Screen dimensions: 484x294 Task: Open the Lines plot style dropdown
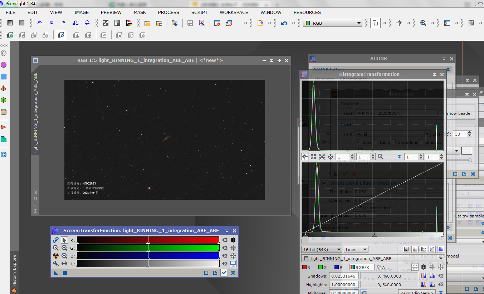click(x=356, y=249)
